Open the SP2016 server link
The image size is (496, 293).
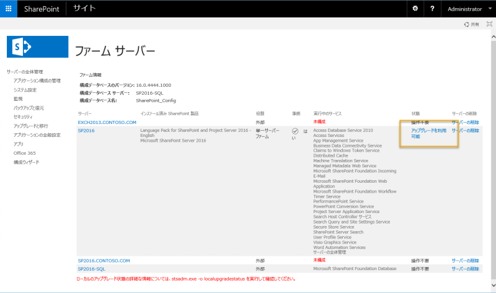tap(86, 131)
